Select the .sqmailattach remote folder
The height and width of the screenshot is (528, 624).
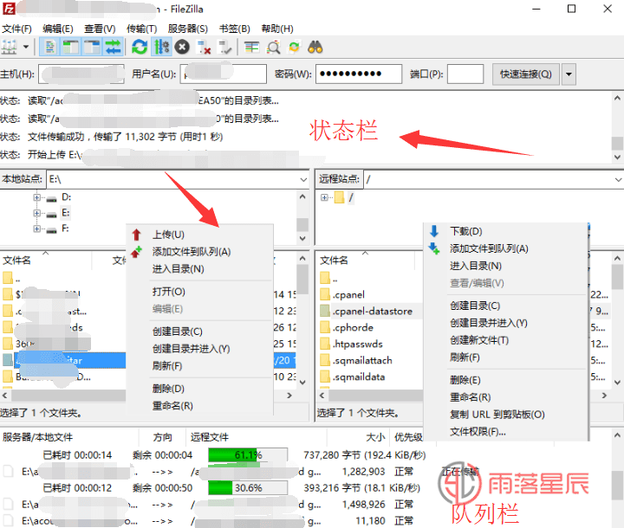point(362,360)
